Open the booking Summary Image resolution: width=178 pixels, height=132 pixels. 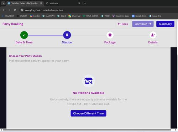[165, 24]
